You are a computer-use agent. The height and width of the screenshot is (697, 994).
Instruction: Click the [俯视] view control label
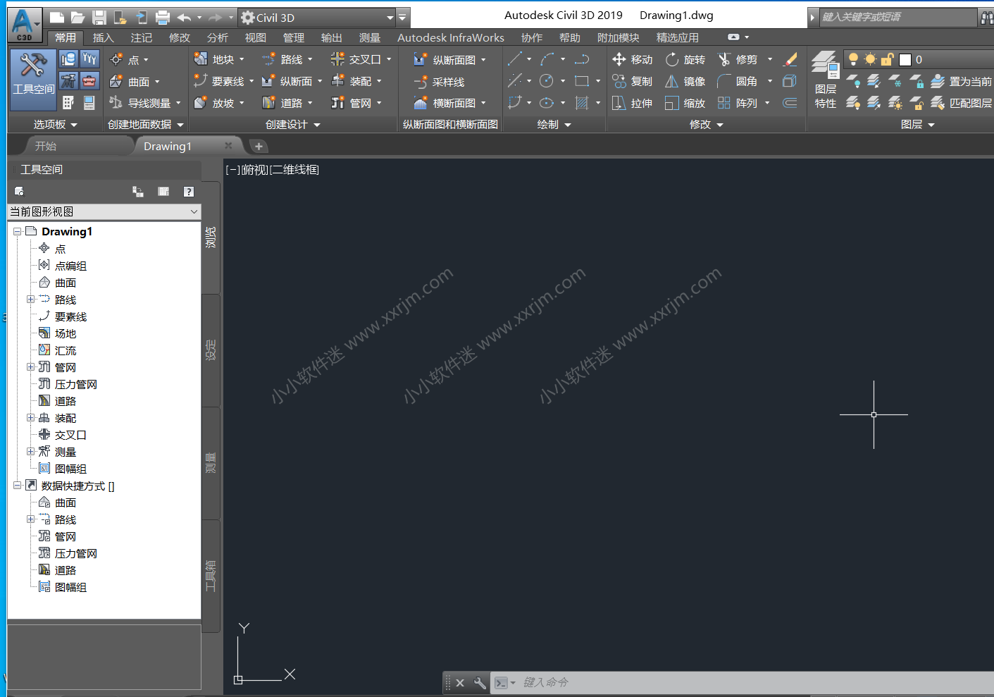pos(255,170)
